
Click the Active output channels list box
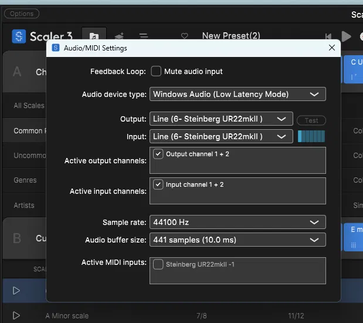[238, 160]
